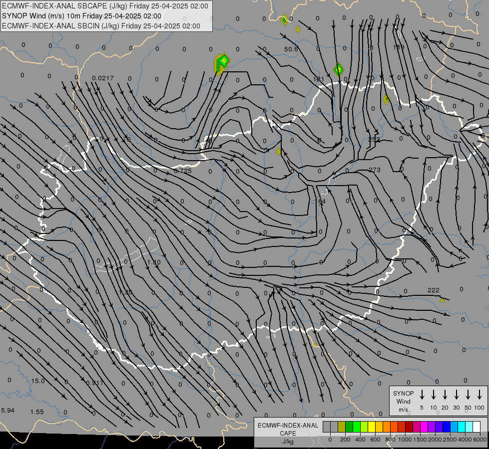Click the 200 tick label on colorbar
The height and width of the screenshot is (449, 489).
tap(345, 440)
